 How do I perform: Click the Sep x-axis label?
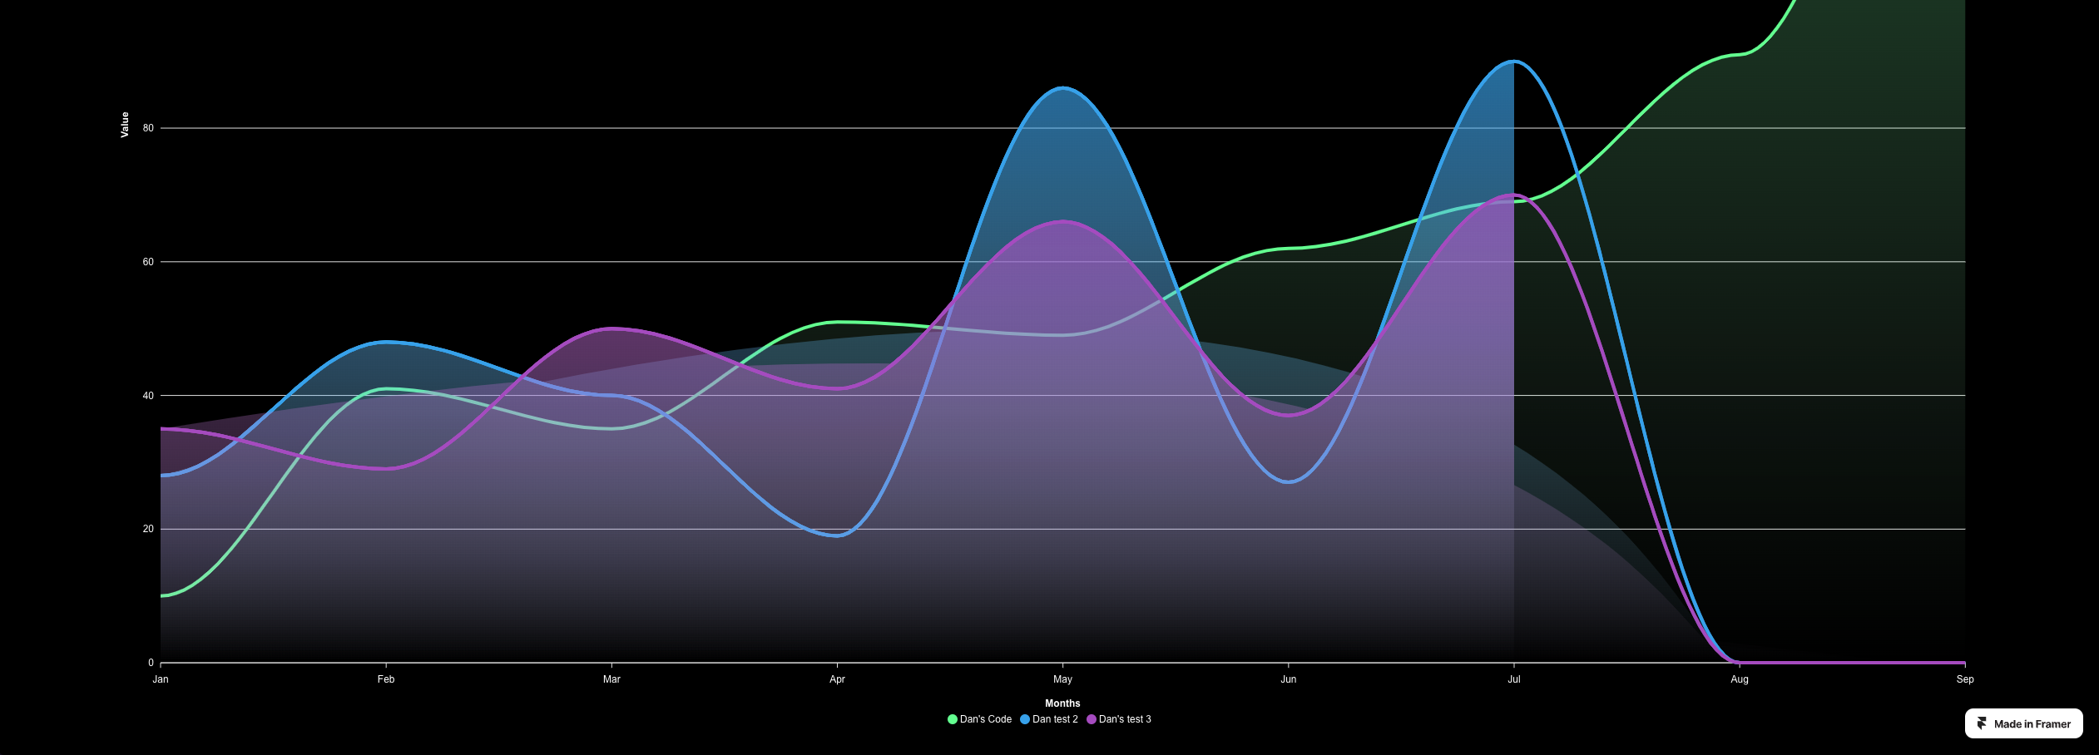click(1965, 679)
